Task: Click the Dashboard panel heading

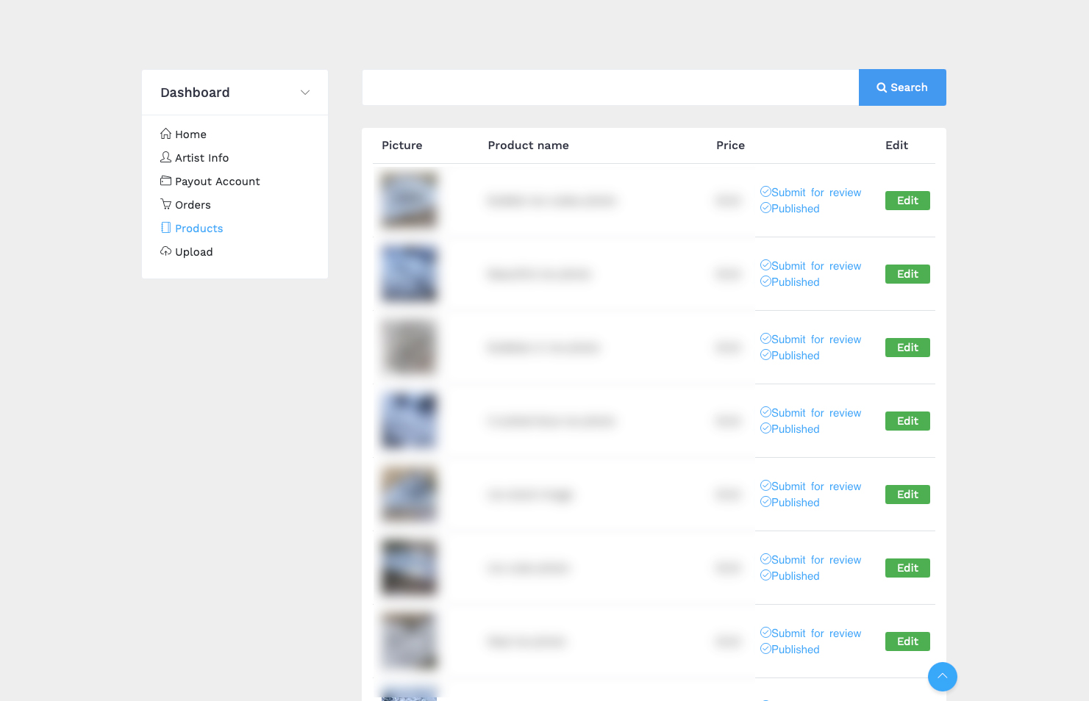Action: 195,93
